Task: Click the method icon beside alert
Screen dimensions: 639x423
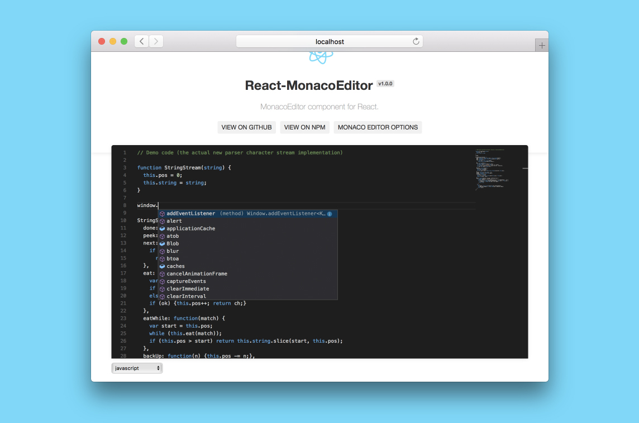Action: point(162,222)
